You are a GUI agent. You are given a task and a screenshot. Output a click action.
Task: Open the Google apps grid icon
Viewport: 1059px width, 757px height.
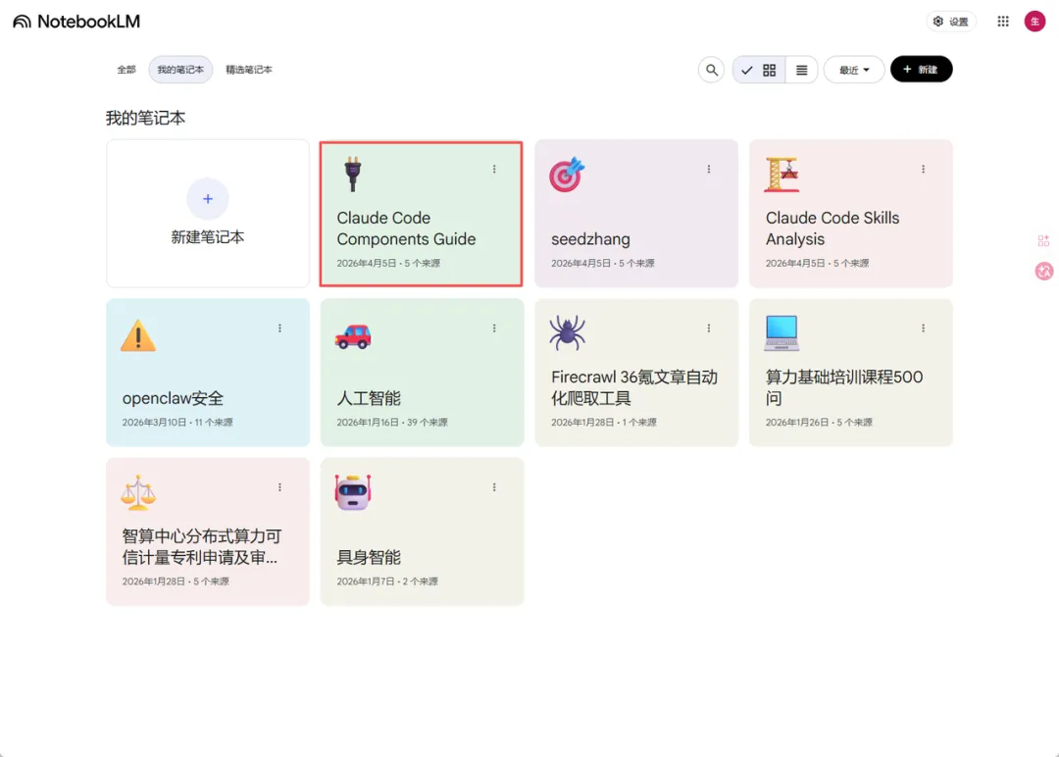tap(1003, 22)
